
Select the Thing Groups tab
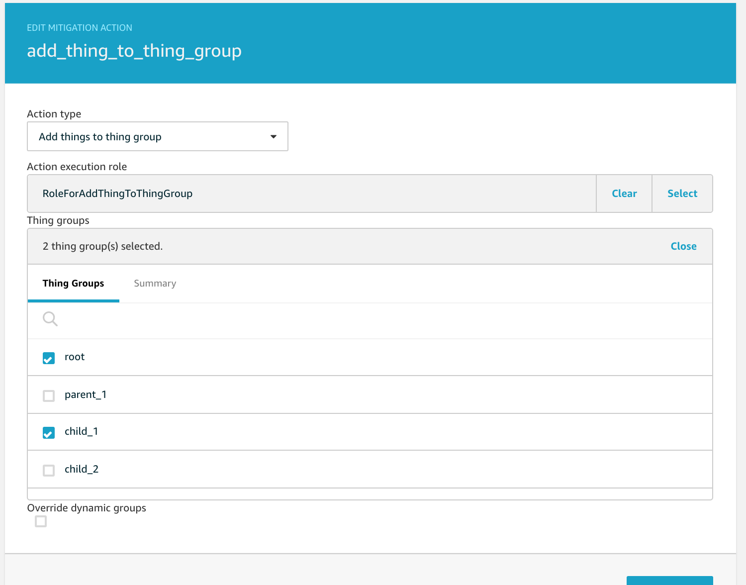point(73,284)
